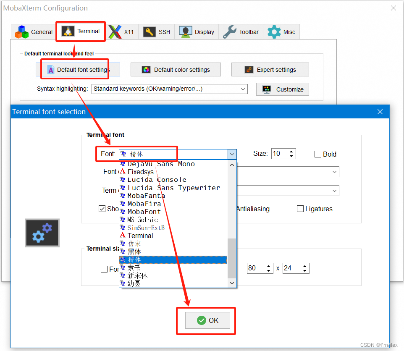The width and height of the screenshot is (404, 351).
Task: Click font list scroll down arrow
Action: [x=232, y=283]
